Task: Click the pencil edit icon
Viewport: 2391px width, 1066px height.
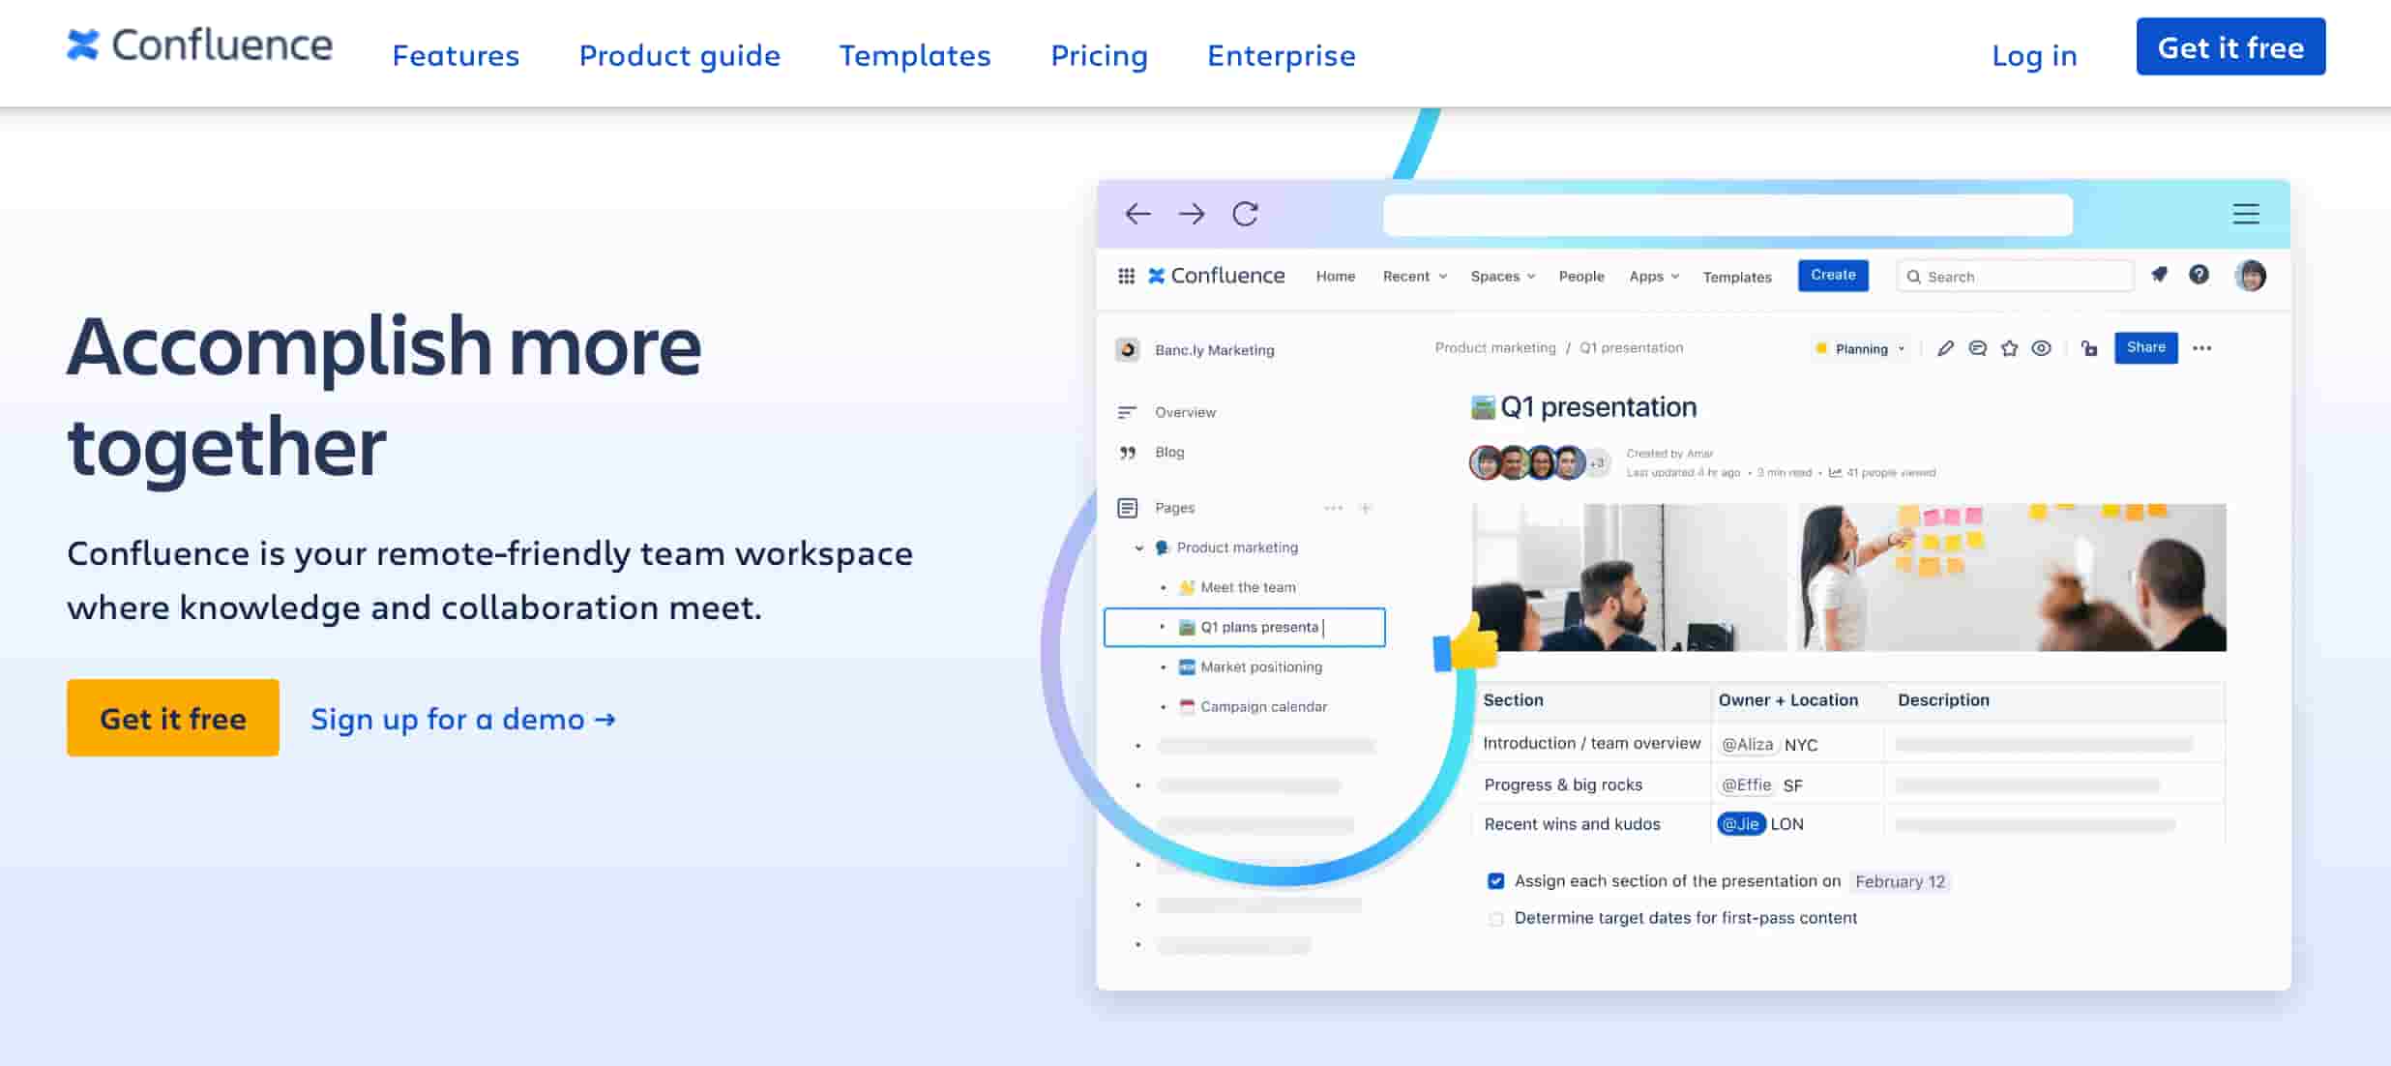Action: click(x=1946, y=348)
